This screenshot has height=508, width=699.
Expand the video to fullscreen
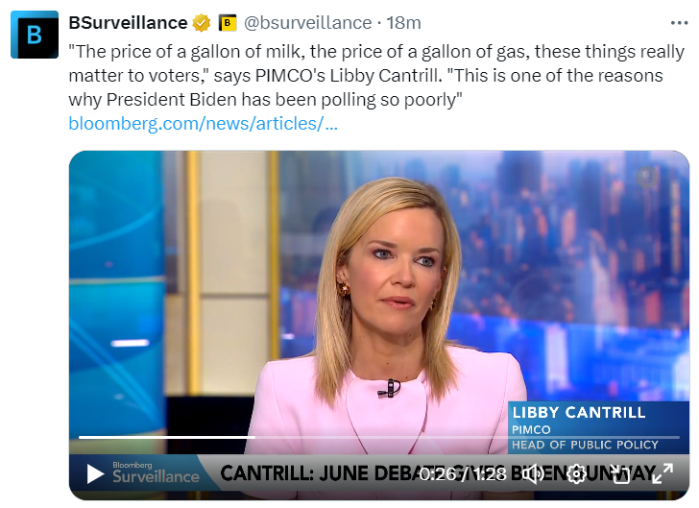pyautogui.click(x=663, y=473)
